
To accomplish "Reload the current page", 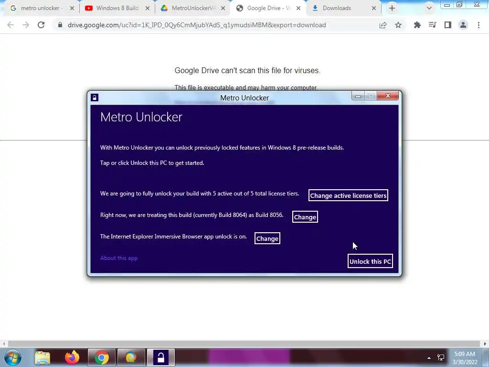I will pyautogui.click(x=41, y=25).
